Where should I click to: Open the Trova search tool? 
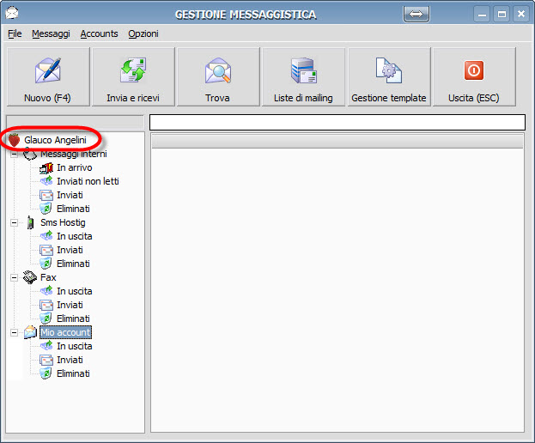218,77
